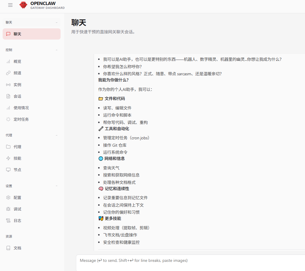Toggle the hamburger sidebar menu

pyautogui.click(x=10, y=5)
